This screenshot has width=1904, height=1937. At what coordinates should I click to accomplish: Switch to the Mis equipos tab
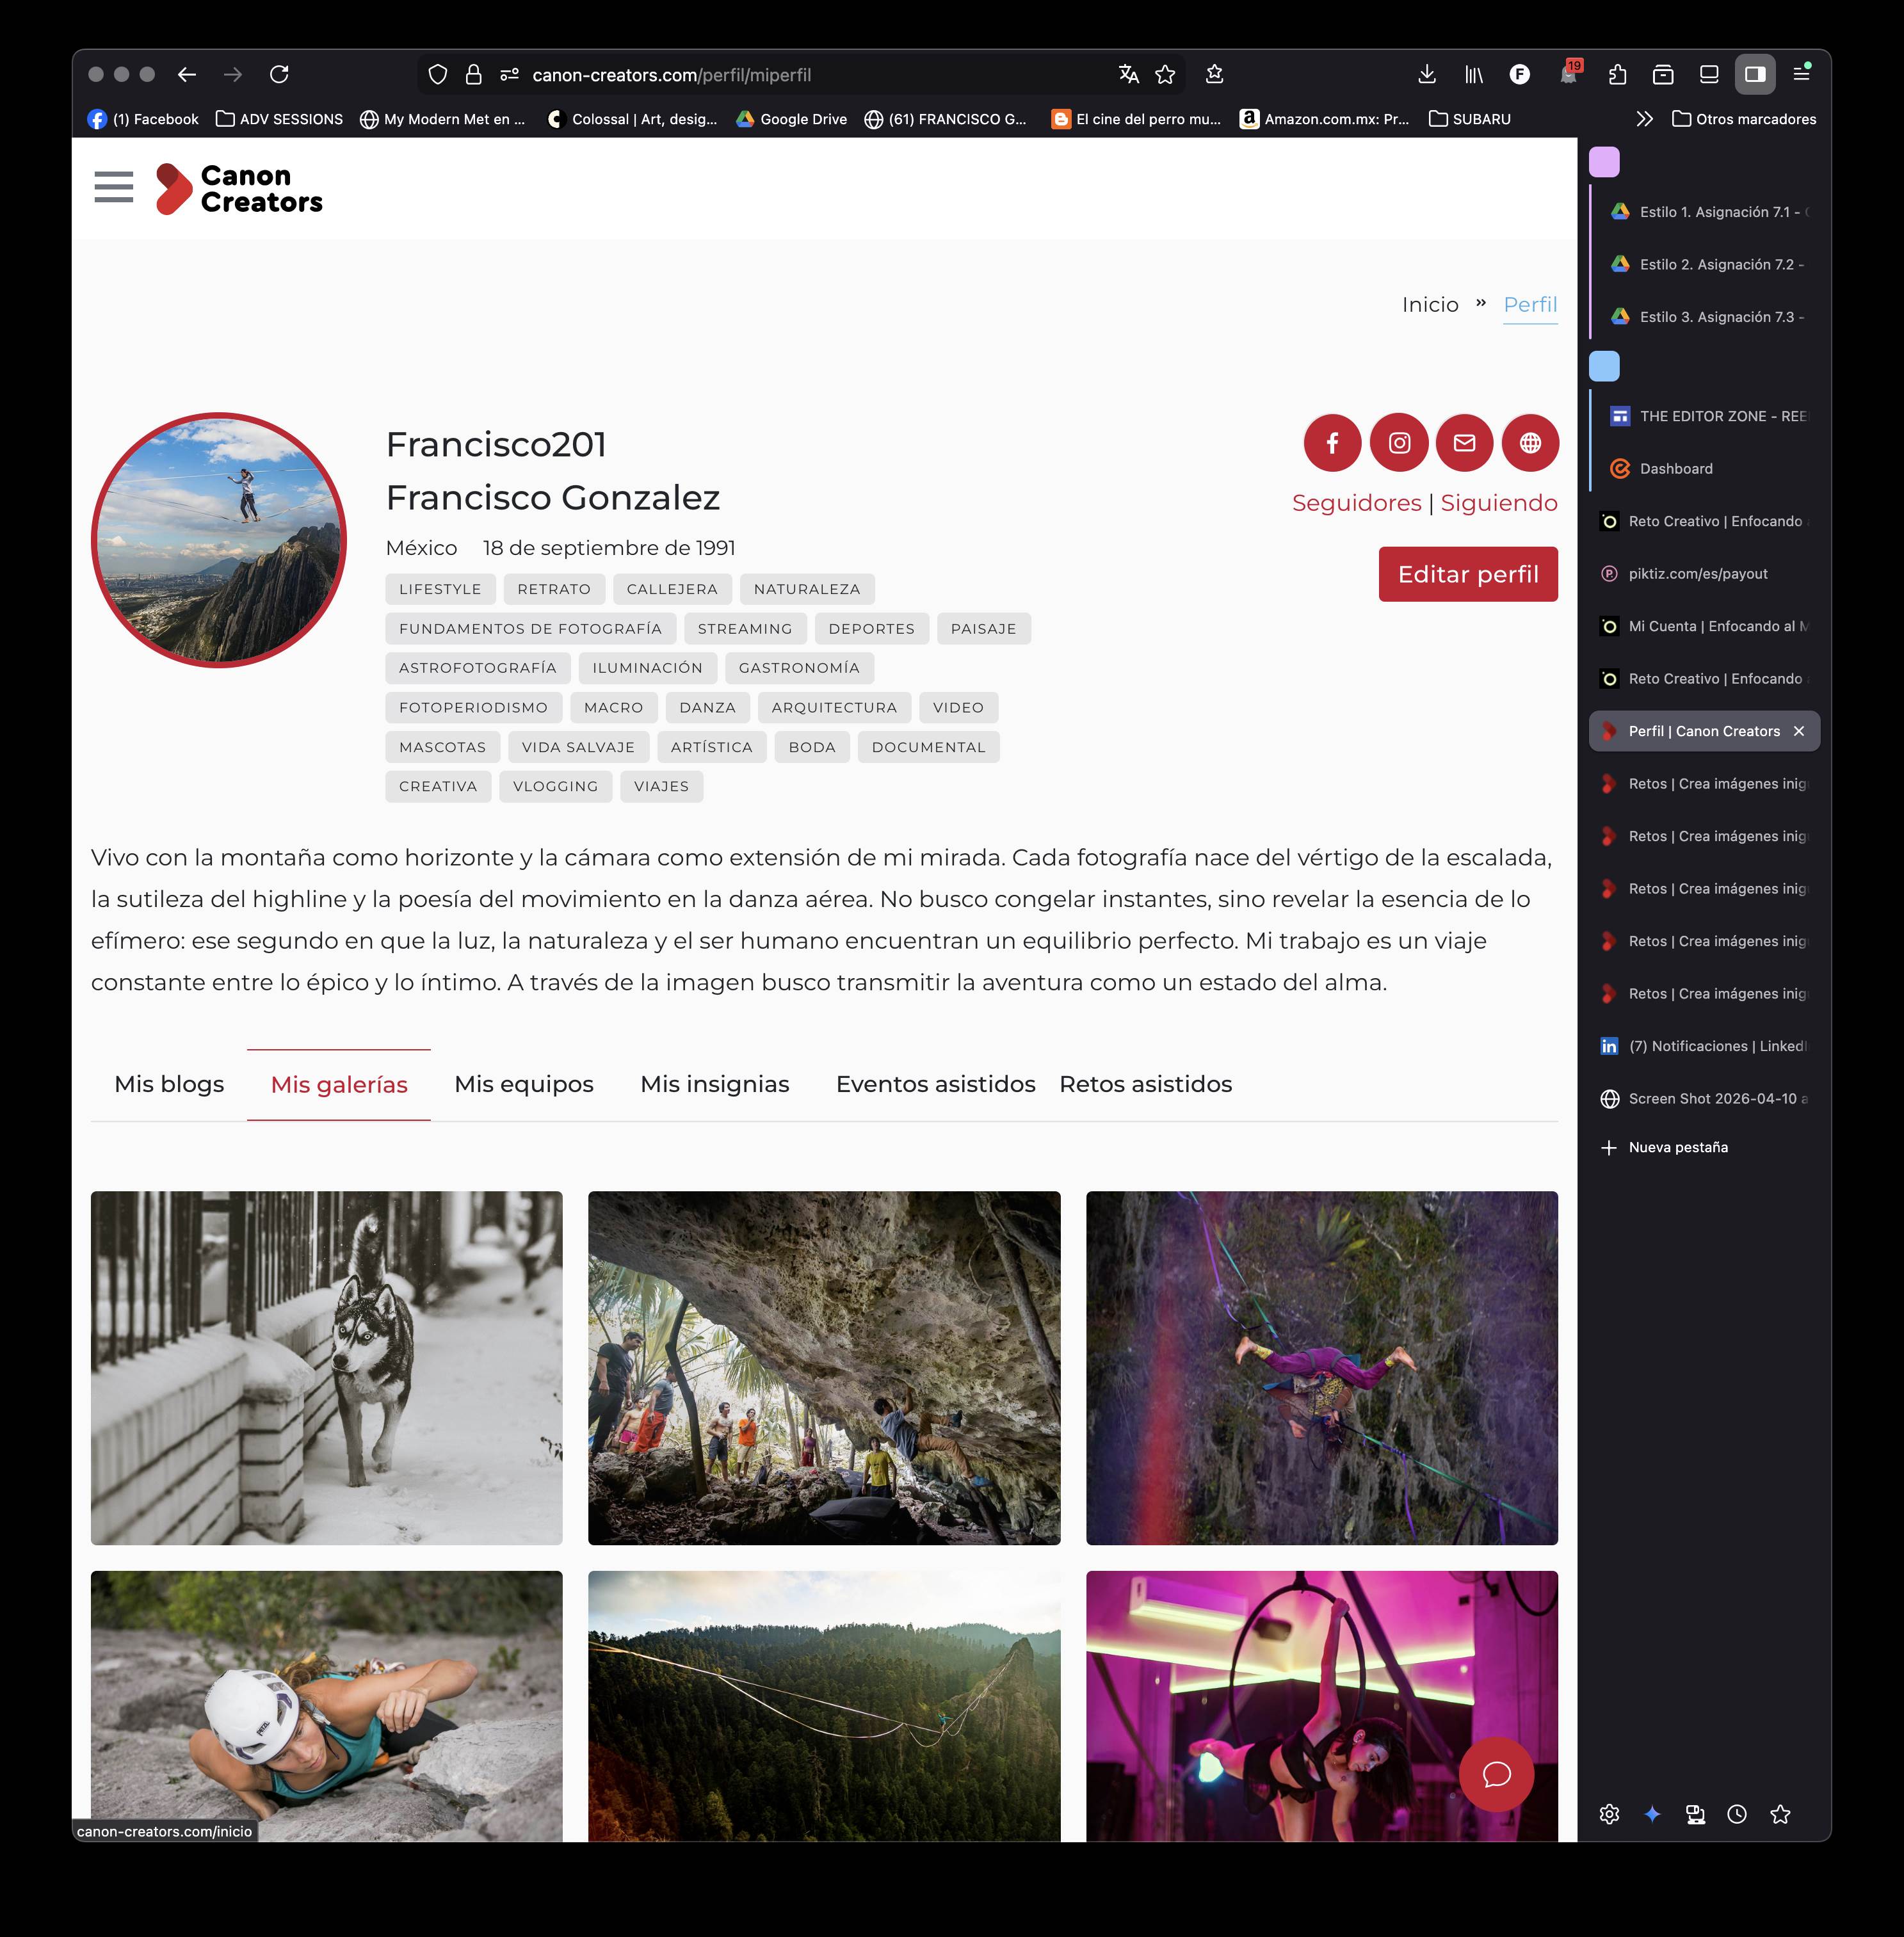pos(523,1084)
